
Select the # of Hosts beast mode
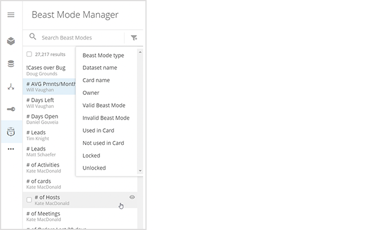80,200
